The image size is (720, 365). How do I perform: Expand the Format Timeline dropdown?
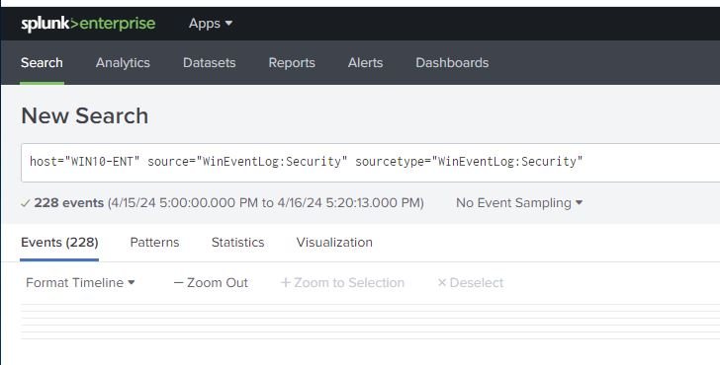(x=80, y=282)
